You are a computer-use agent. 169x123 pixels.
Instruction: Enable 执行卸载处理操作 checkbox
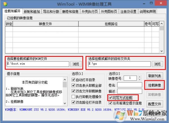coord(73,97)
